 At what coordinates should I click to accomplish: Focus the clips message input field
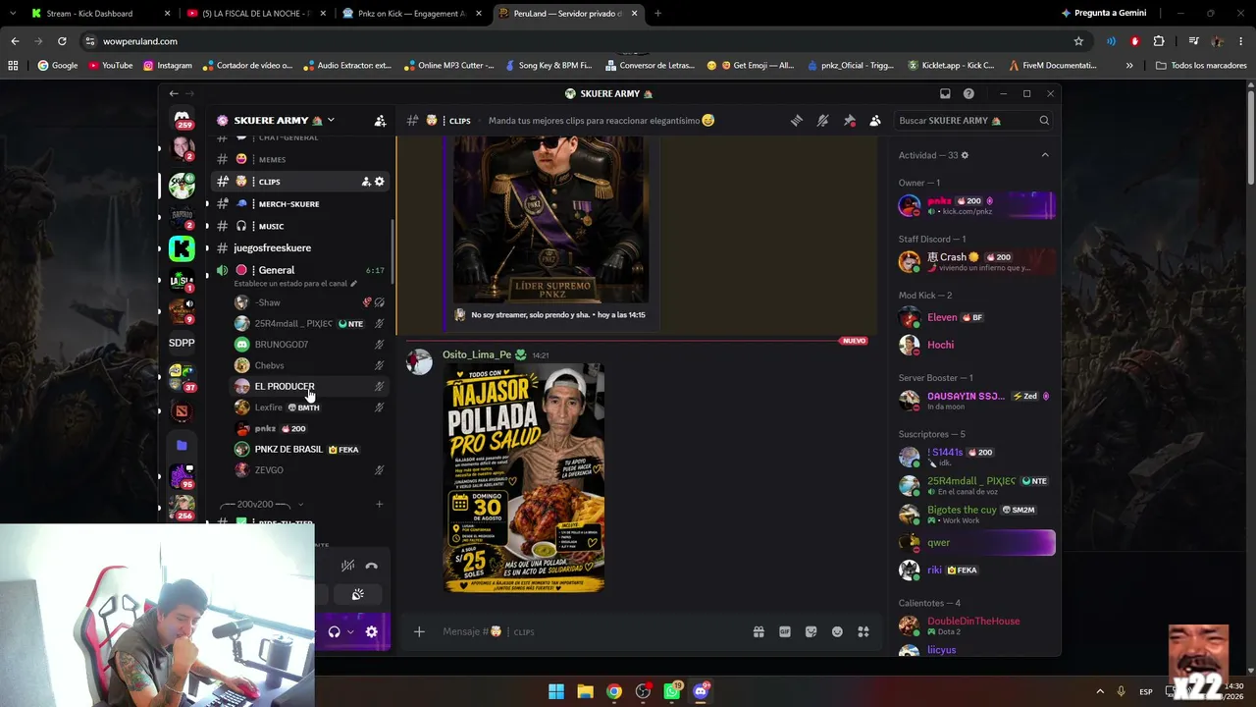point(589,631)
